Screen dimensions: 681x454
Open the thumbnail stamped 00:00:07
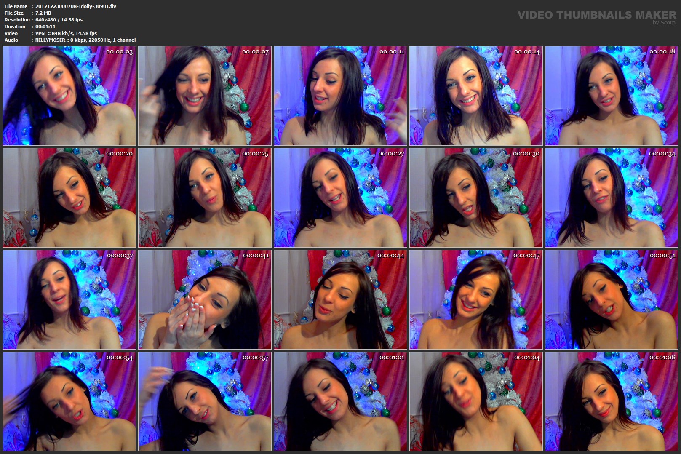point(205,96)
